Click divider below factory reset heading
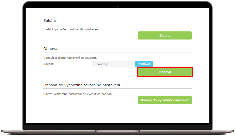Screen dimensions: 235x136 click(x=118, y=89)
